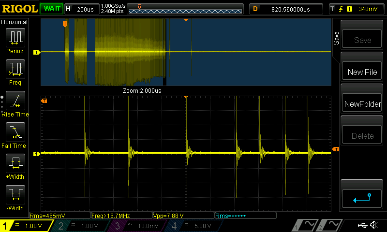
Task: Open the Save side tab
Action: pyautogui.click(x=336, y=38)
